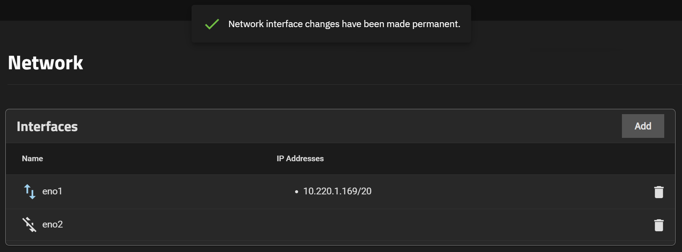Image resolution: width=682 pixels, height=252 pixels.
Task: Click the Network page title
Action: point(45,63)
